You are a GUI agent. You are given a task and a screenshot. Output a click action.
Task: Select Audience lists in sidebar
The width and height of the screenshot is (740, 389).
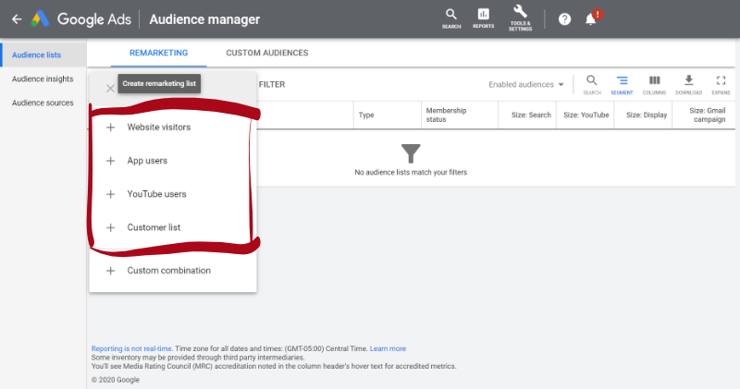pos(43,55)
